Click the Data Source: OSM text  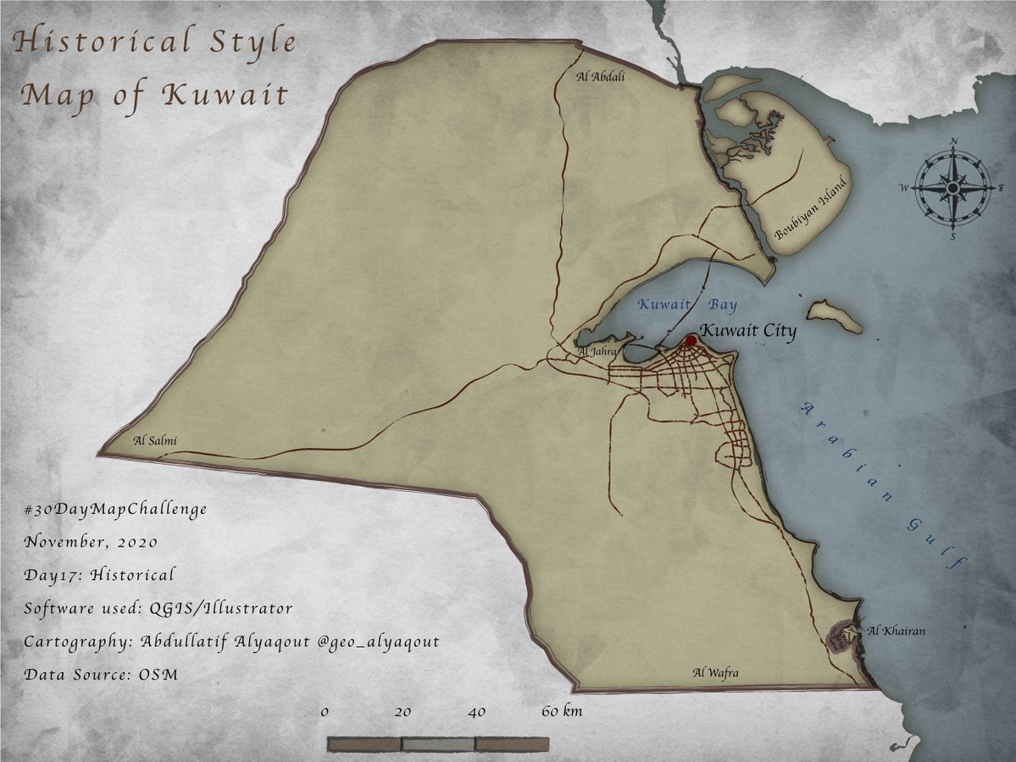pyautogui.click(x=100, y=675)
